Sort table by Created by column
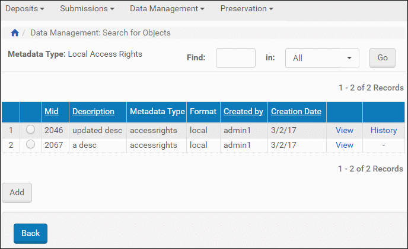Image resolution: width=408 pixels, height=249 pixels. coord(243,111)
